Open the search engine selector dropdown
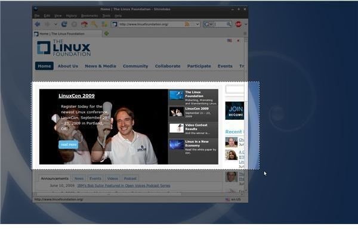 pos(208,24)
